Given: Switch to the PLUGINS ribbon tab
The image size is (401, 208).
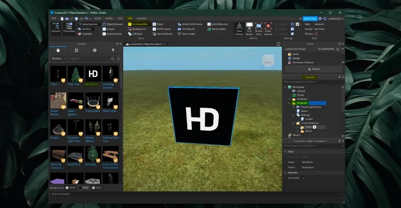Looking at the screenshot, I should pos(142,18).
